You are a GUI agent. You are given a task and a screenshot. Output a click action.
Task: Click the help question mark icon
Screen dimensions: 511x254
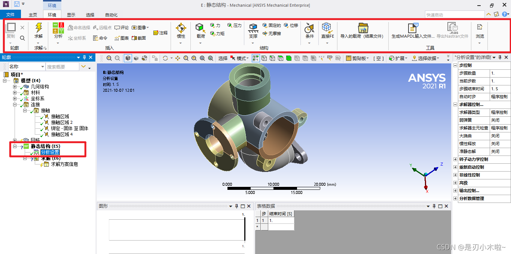pos(504,14)
